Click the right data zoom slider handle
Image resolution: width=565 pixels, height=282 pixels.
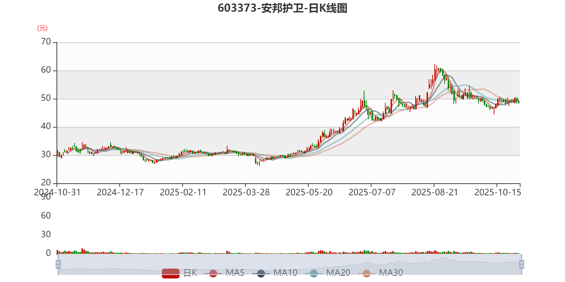click(x=521, y=264)
